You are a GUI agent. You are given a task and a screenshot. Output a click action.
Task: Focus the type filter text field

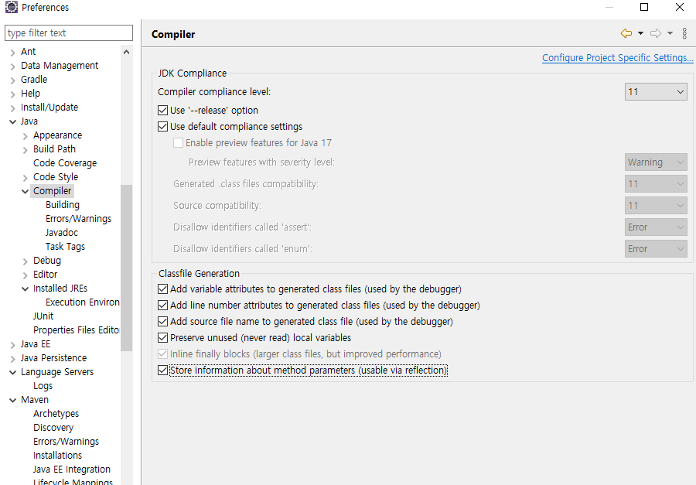69,32
